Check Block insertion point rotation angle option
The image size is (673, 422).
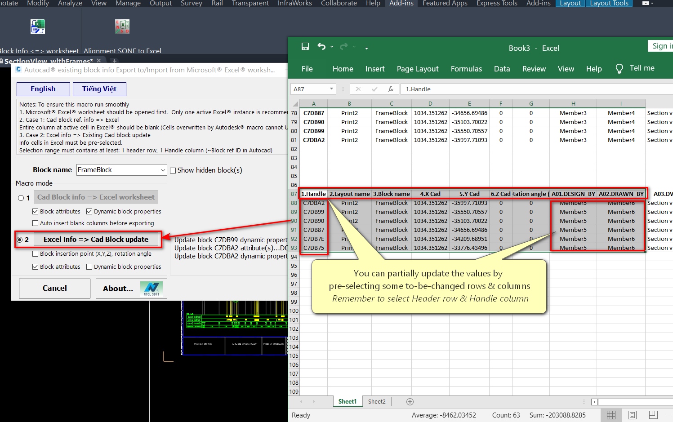36,254
